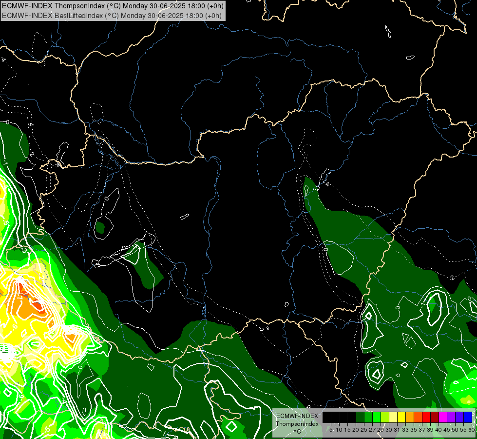Click the legend scale value 27
This screenshot has width=477, height=439.
coord(372,430)
